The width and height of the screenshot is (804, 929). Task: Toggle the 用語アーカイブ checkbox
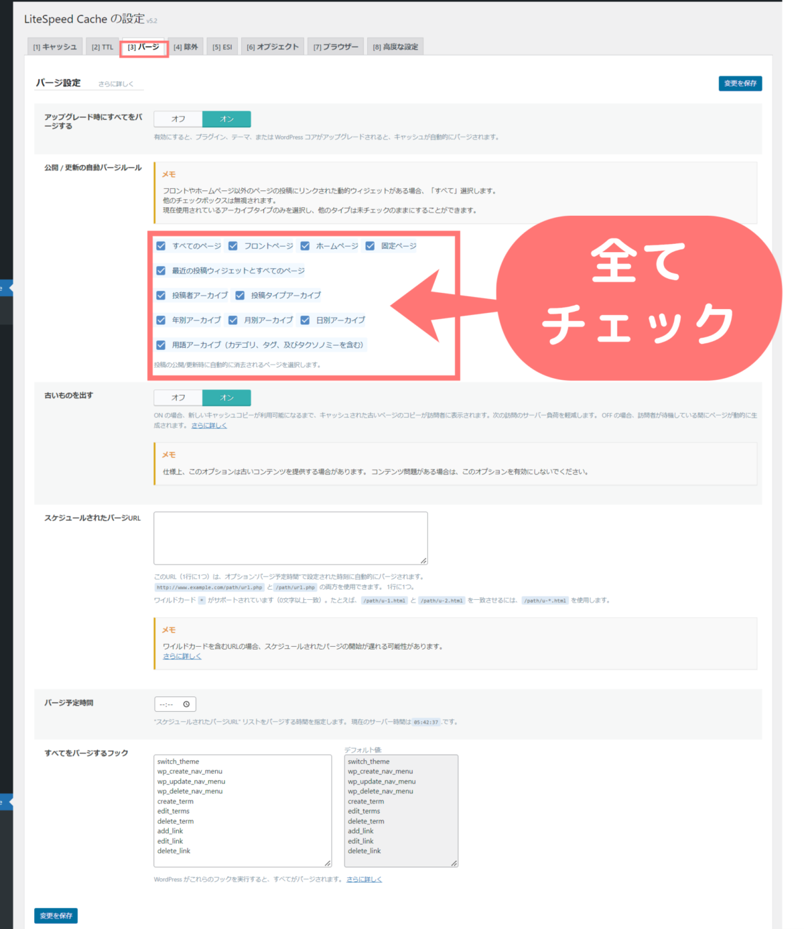(161, 345)
